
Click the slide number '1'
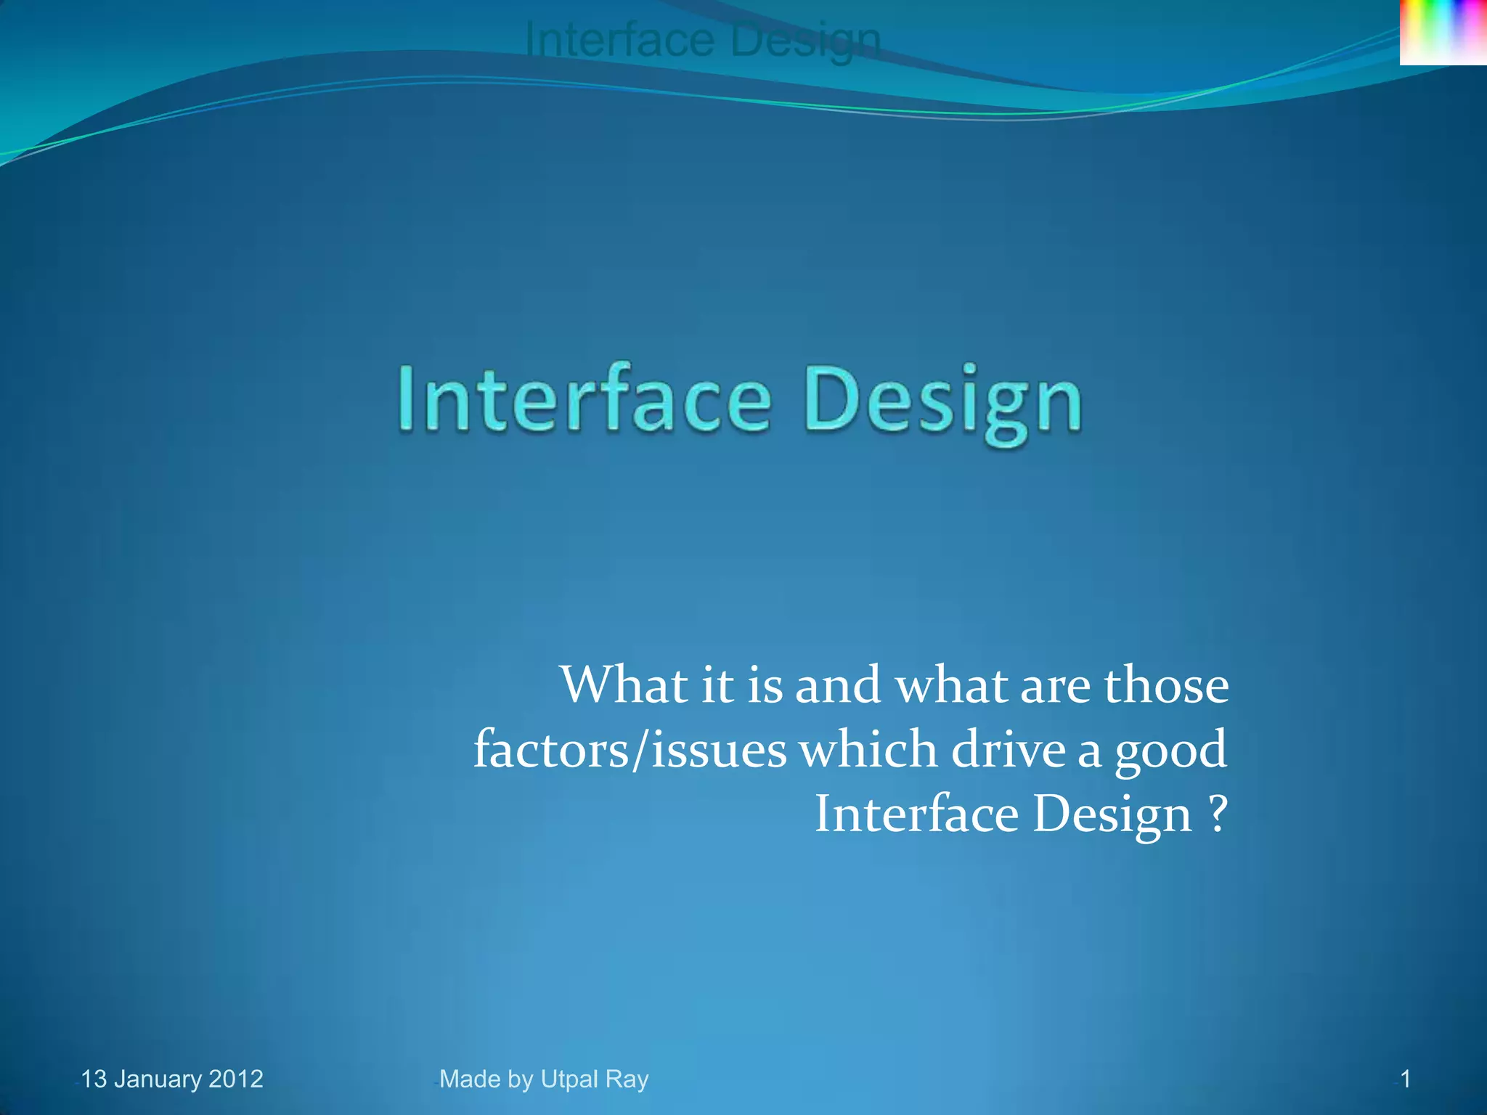(x=1405, y=1079)
